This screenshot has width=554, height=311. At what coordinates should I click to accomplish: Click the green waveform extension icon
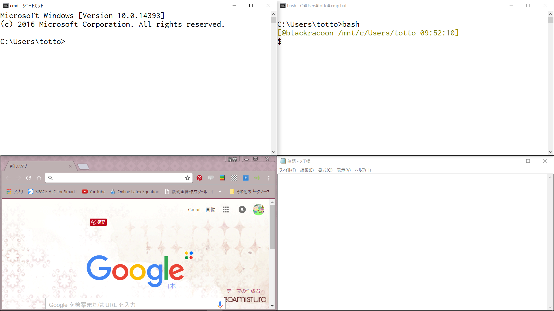click(257, 178)
